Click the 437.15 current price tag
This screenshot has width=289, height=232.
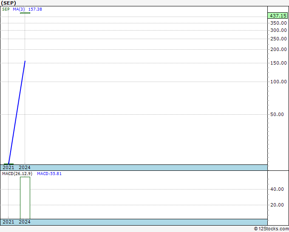click(x=278, y=16)
